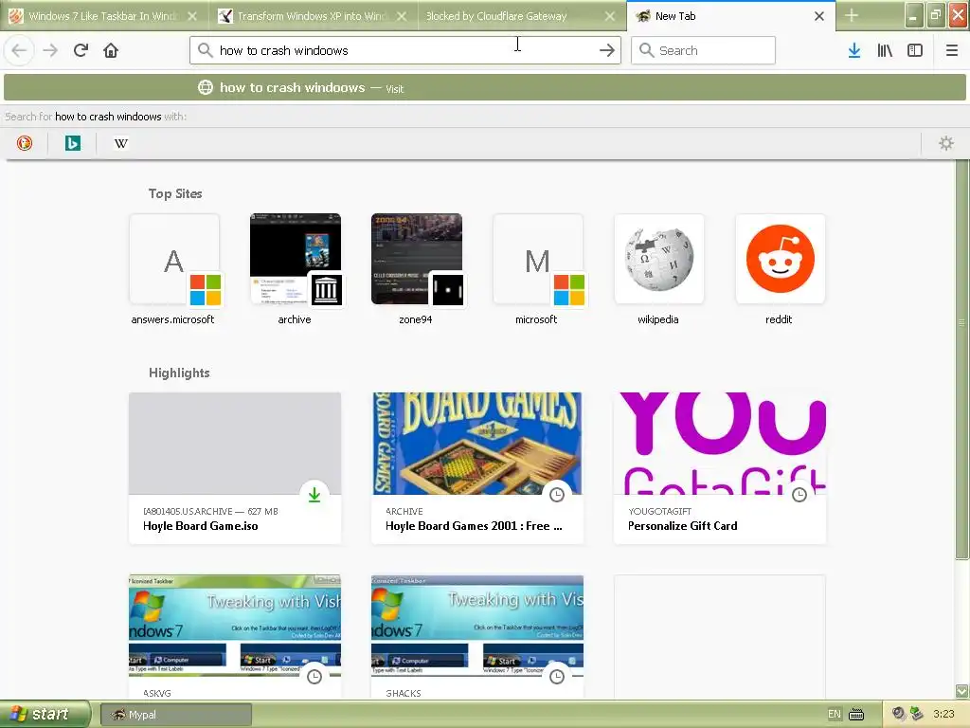Click the forward navigation arrow
The height and width of the screenshot is (728, 970).
click(50, 50)
